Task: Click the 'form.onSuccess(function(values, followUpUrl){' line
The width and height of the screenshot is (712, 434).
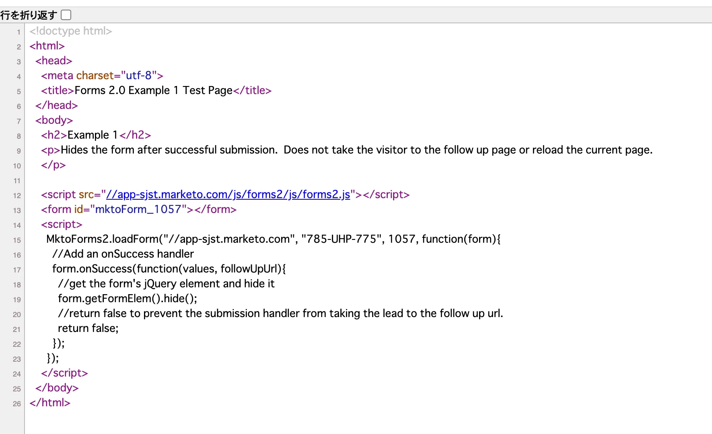Action: 169,269
